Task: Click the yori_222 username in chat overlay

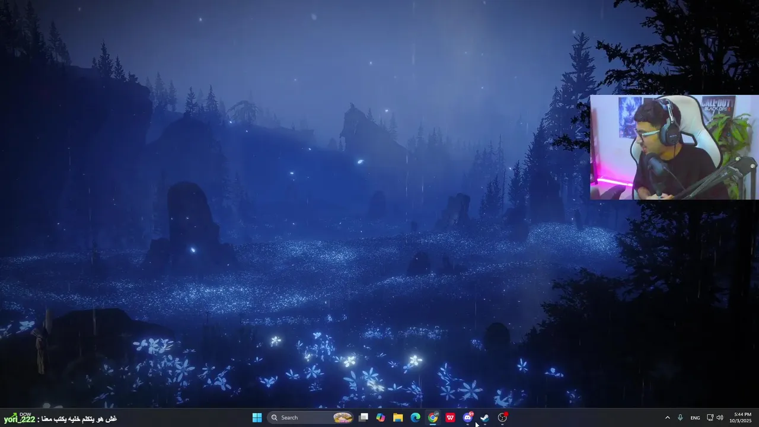Action: [x=20, y=419]
